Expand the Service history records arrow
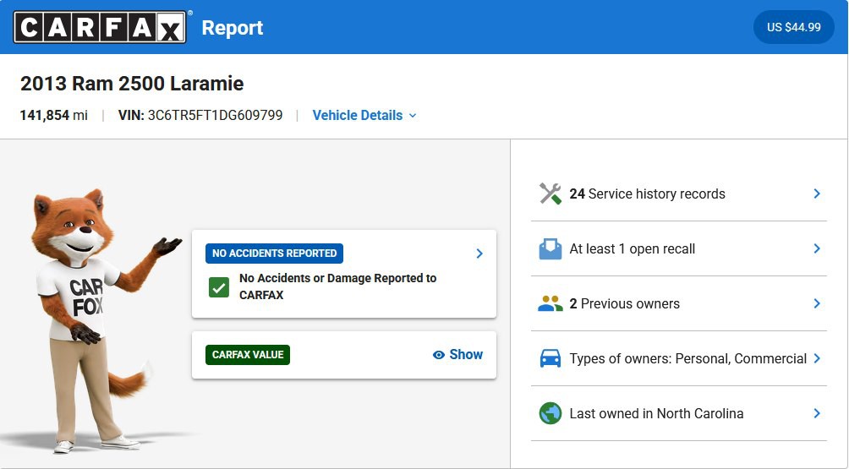This screenshot has width=849, height=469. [x=817, y=194]
